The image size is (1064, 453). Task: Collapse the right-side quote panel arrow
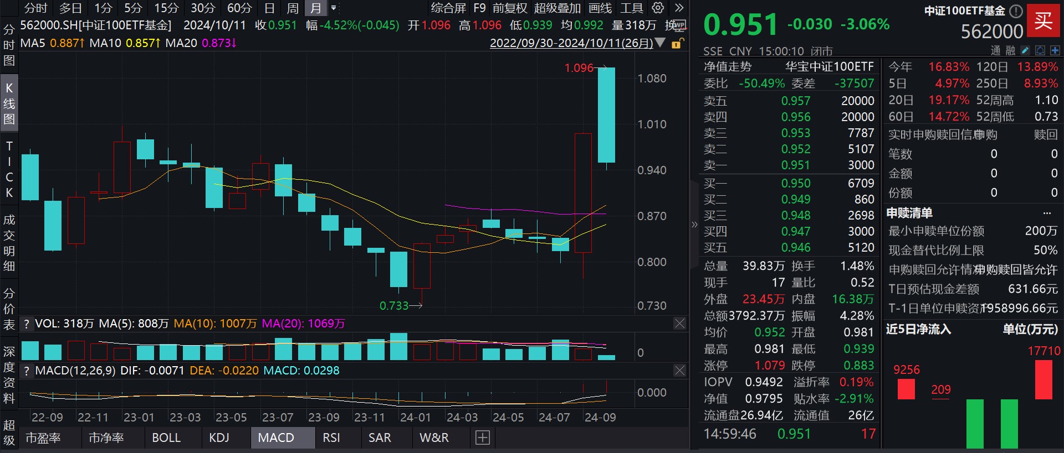[694, 225]
